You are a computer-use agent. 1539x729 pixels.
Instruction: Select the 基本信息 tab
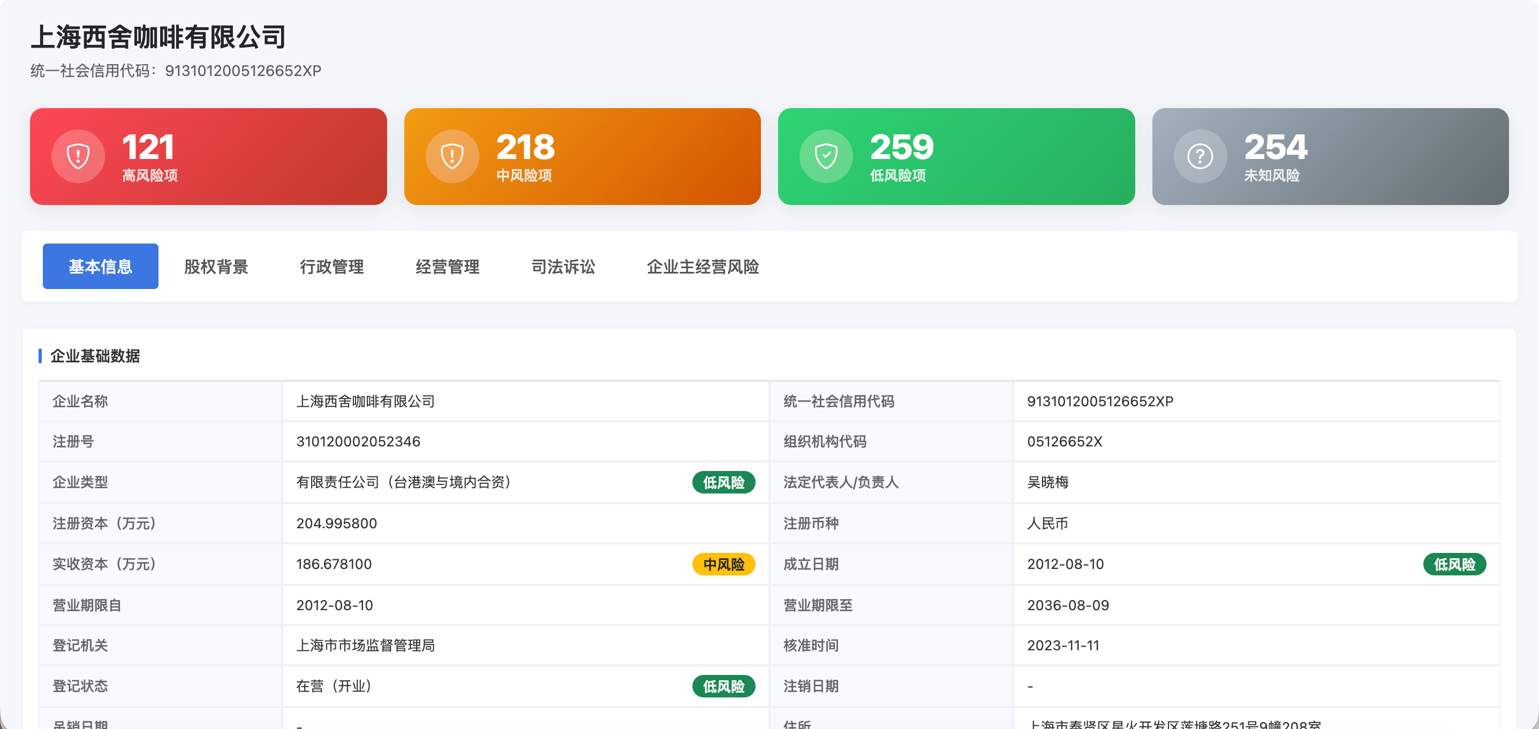100,267
